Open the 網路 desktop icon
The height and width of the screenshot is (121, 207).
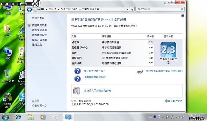coord(8,53)
